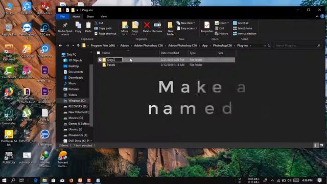
Task: Click Select none in ribbon
Action: coord(243,28)
